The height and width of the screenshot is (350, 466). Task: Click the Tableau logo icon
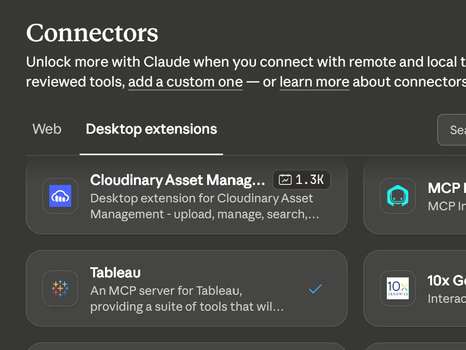point(60,288)
